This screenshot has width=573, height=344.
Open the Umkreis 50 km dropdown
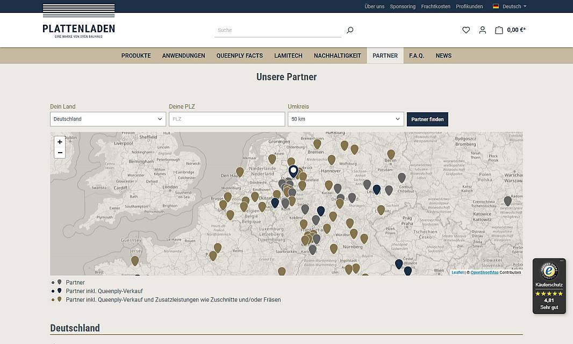tap(346, 119)
